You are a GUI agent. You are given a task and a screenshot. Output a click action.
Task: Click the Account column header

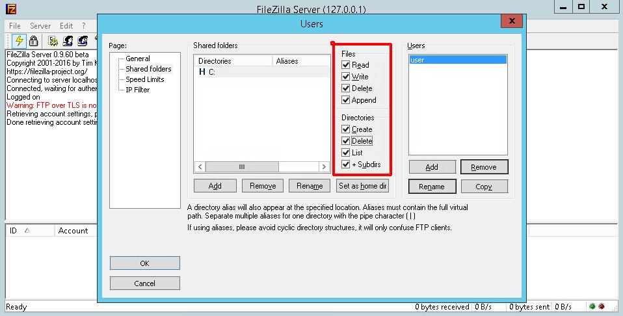point(75,231)
